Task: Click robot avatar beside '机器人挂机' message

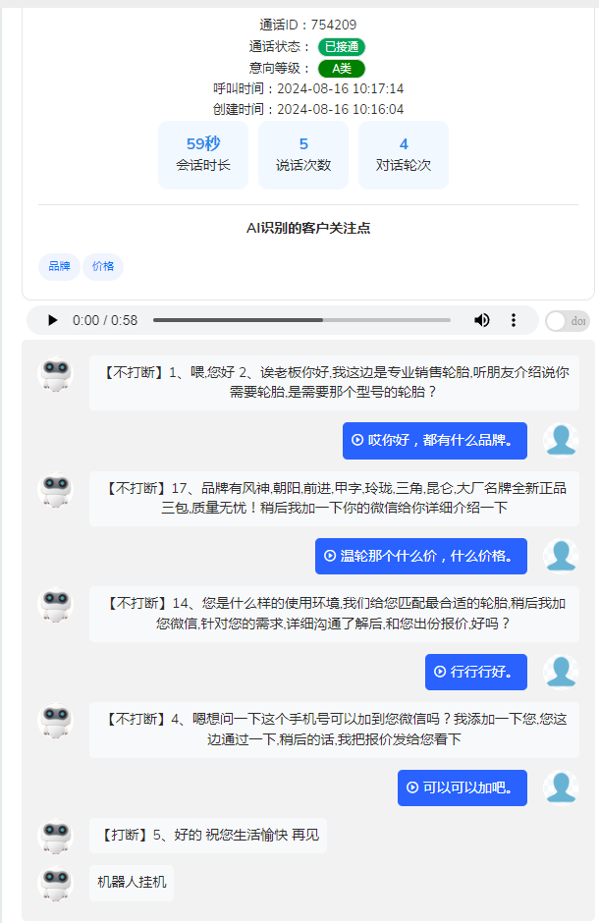Action: click(55, 882)
